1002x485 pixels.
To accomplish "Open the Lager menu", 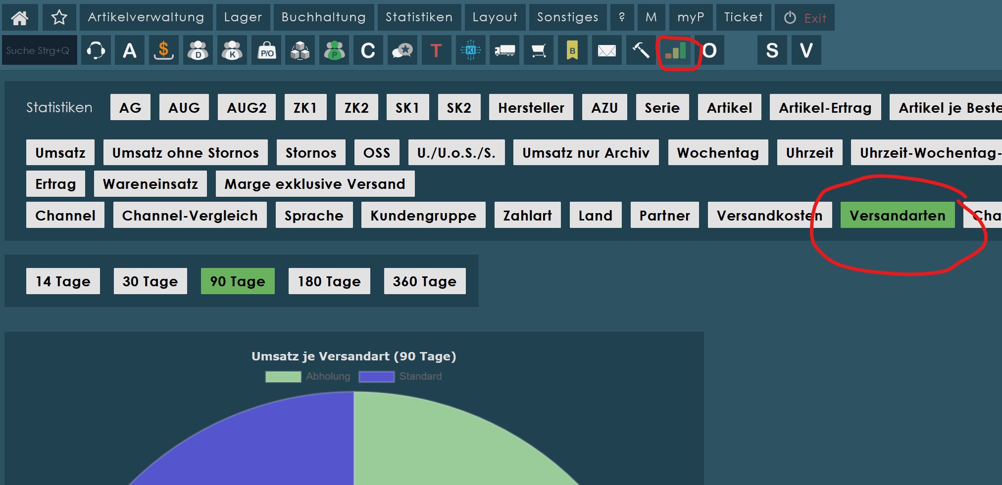I will (243, 17).
